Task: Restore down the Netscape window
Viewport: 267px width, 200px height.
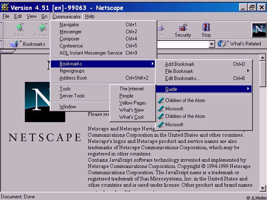Action: [x=252, y=7]
